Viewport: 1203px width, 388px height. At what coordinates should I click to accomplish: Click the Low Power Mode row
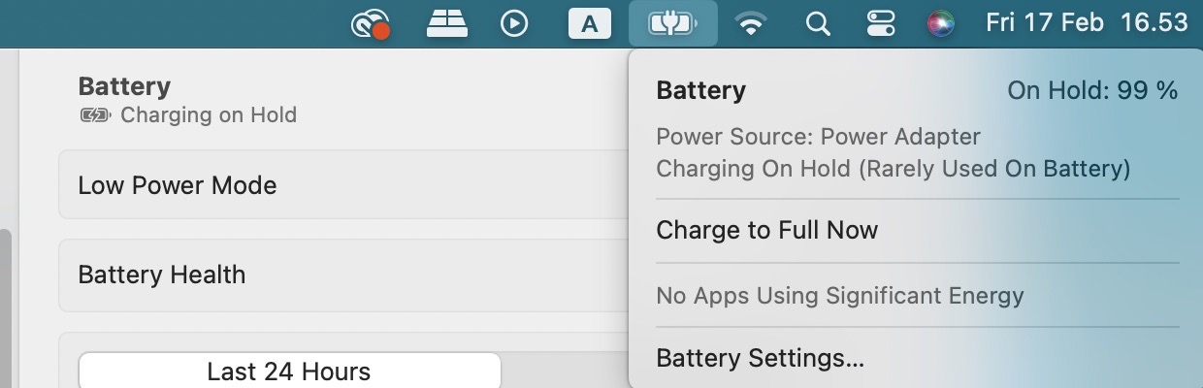click(x=344, y=184)
